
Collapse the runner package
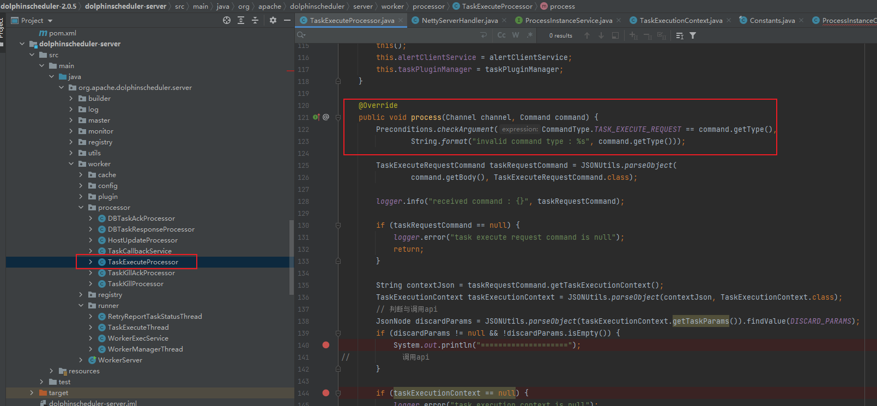coord(81,305)
